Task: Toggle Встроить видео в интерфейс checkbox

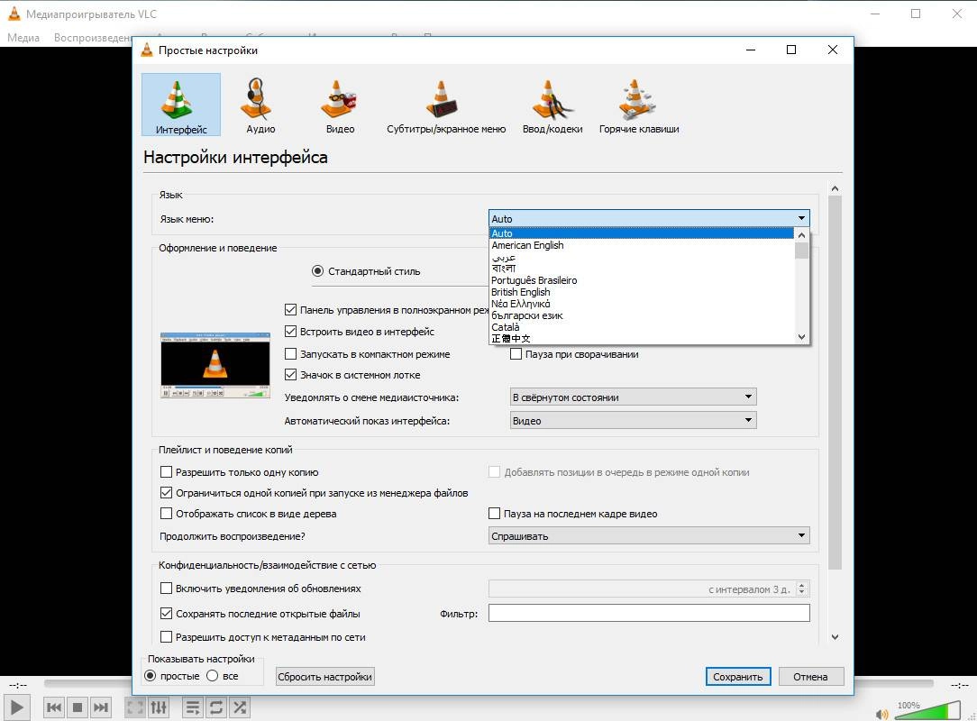Action: click(290, 332)
